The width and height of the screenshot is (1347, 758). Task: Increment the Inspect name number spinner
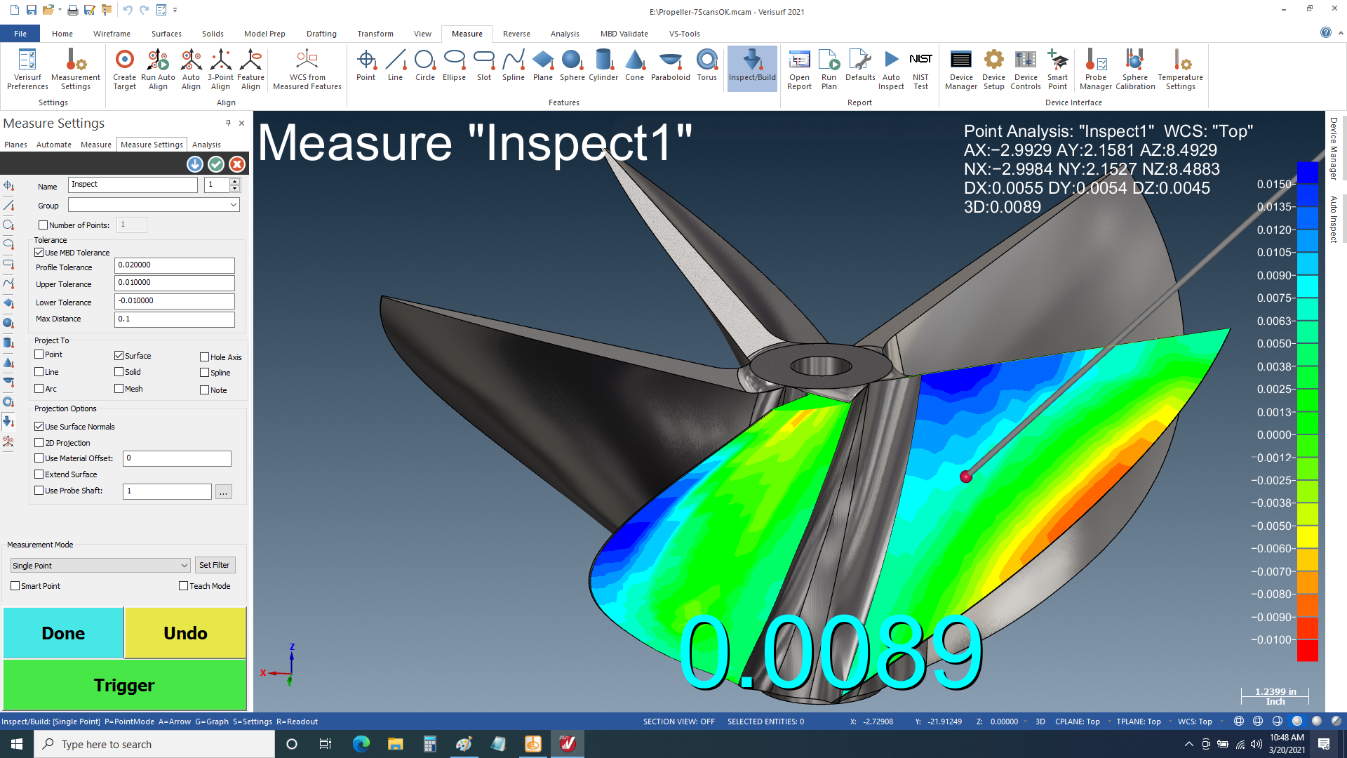click(235, 181)
